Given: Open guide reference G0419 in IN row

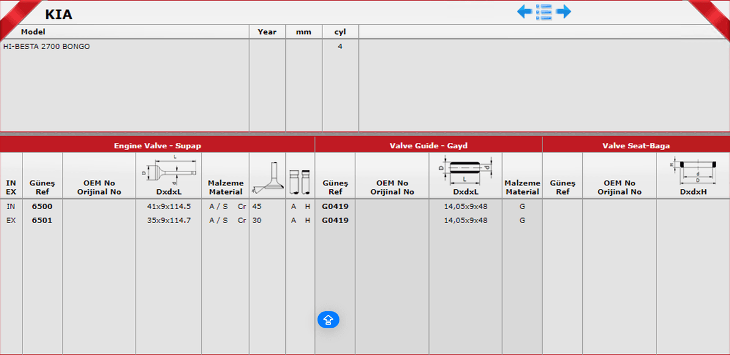Looking at the screenshot, I should (x=335, y=207).
